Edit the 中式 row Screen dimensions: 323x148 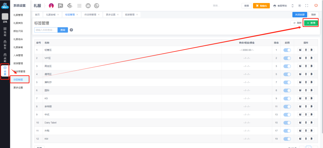point(300,115)
